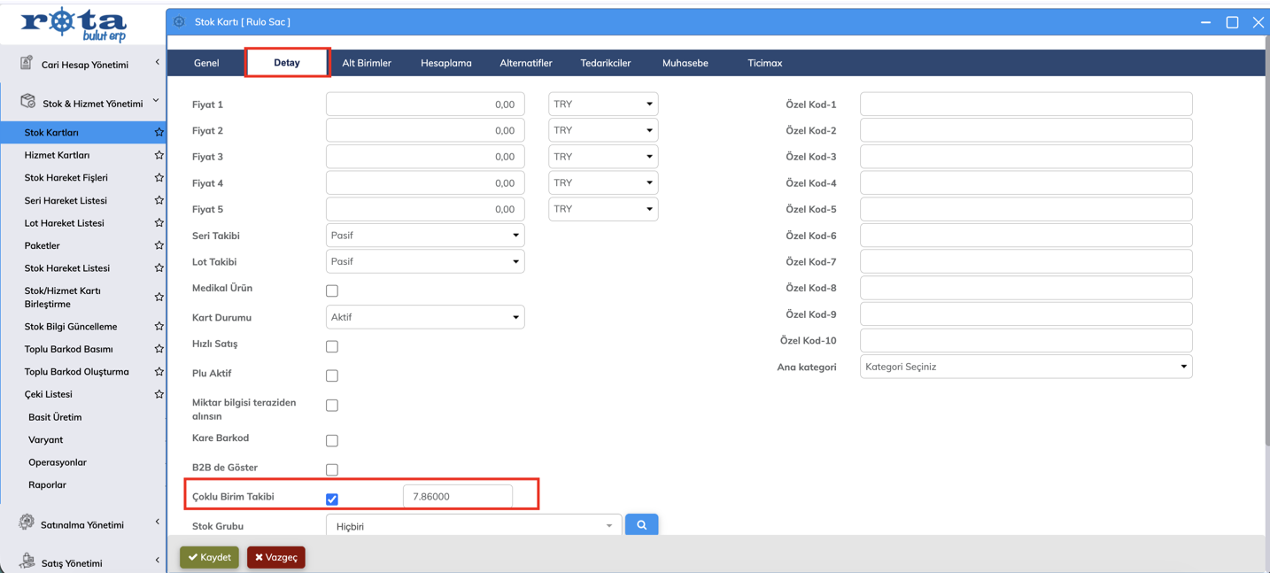Click the star next to Çeki Listesi
Image resolution: width=1270 pixels, height=573 pixels.
[x=159, y=394]
